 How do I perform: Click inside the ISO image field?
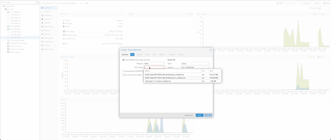[x=153, y=67]
